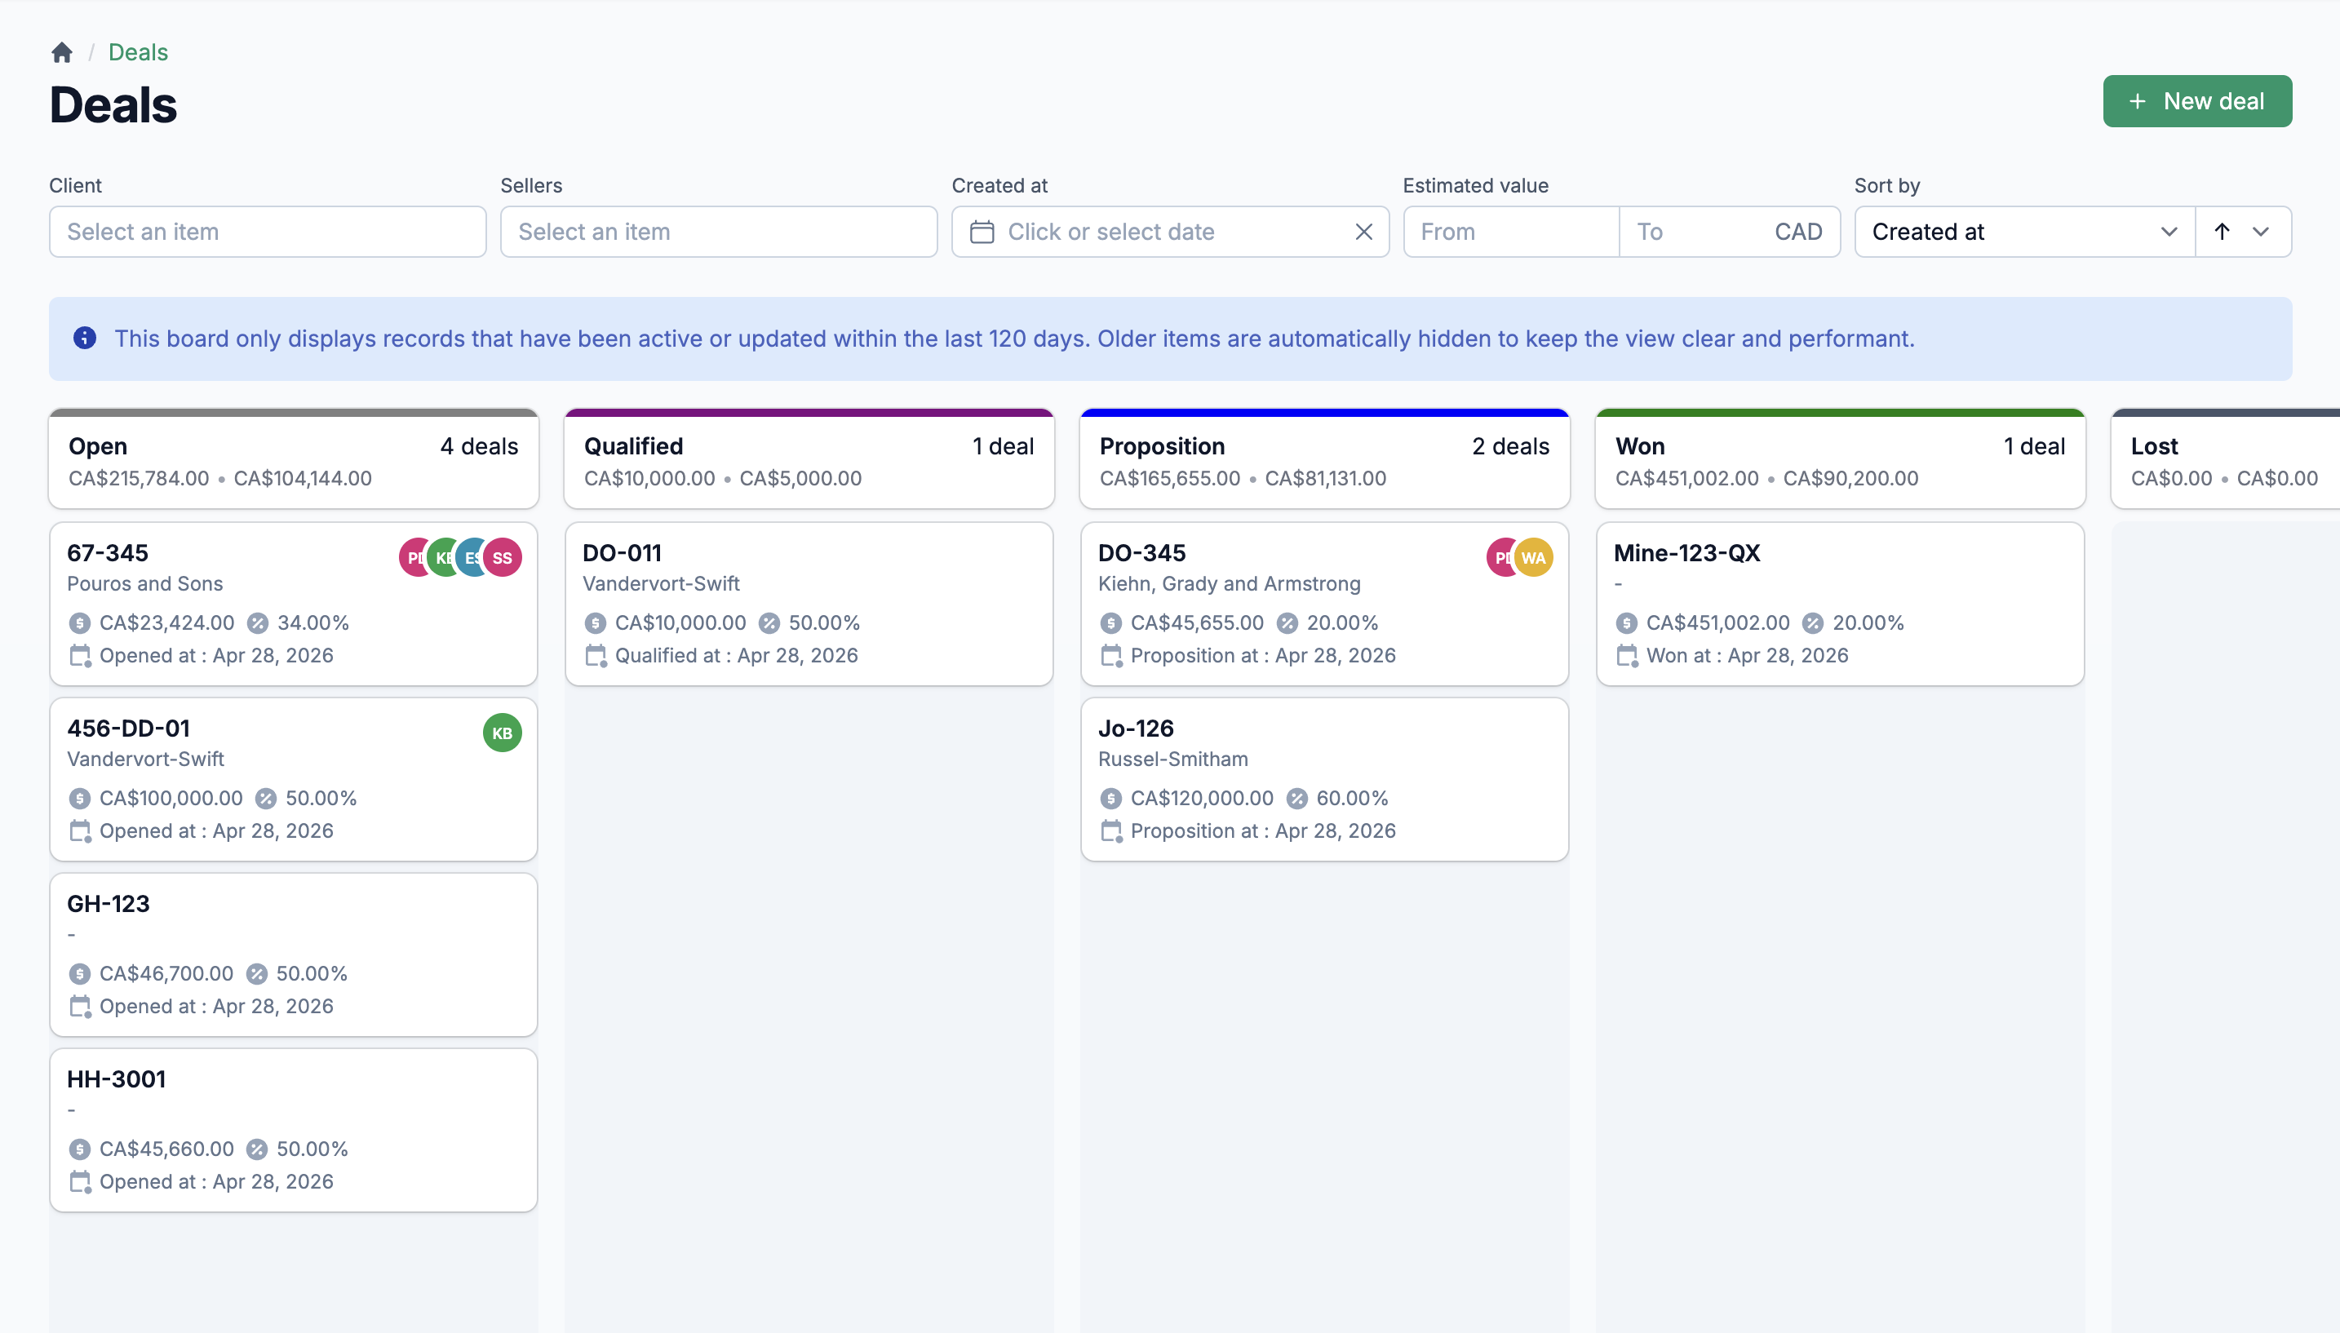
Task: Open deal HH-3001
Action: pos(294,1131)
